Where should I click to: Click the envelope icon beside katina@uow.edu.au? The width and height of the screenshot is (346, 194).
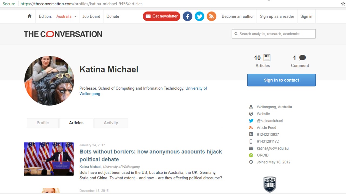click(x=251, y=148)
